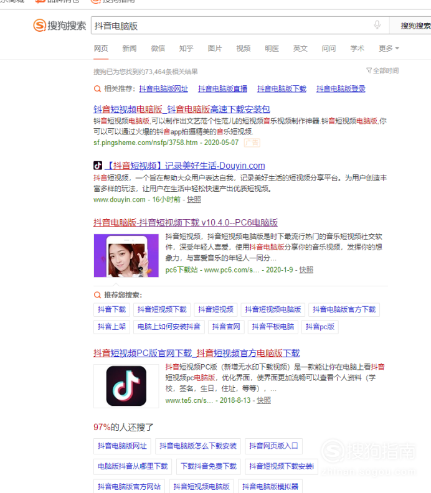Open result 抖音短视频电脑版 高速下载安装包
The image size is (431, 493).
click(182, 110)
